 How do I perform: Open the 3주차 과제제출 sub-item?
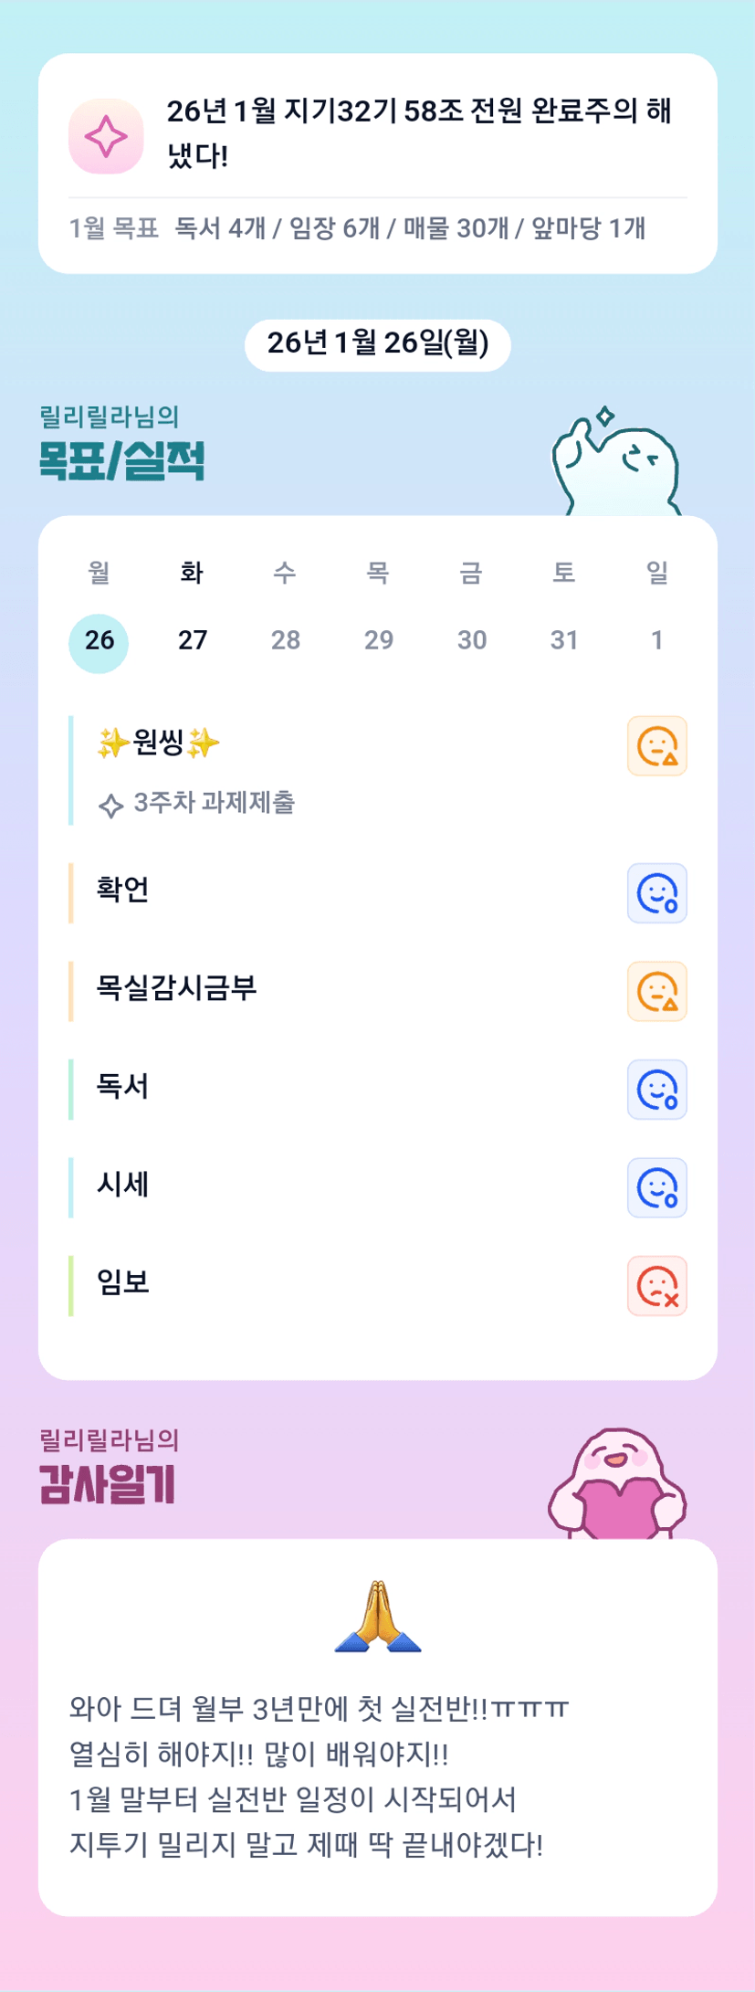(x=214, y=803)
